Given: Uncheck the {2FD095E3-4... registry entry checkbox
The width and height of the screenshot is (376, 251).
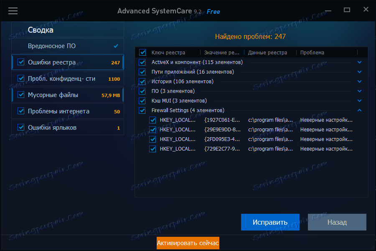Looking at the screenshot, I should coord(152,139).
